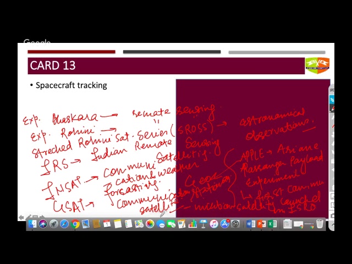Open Maps app in dock
This screenshot has height=264, width=352.
pyautogui.click(x=139, y=224)
